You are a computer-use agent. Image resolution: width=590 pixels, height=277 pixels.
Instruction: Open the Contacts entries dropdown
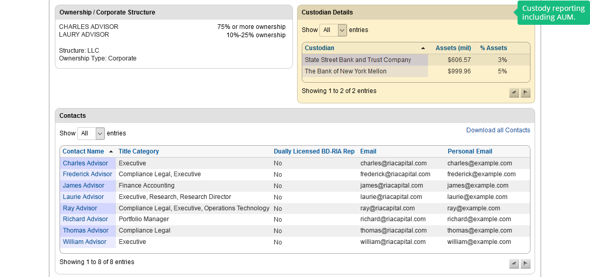(91, 133)
